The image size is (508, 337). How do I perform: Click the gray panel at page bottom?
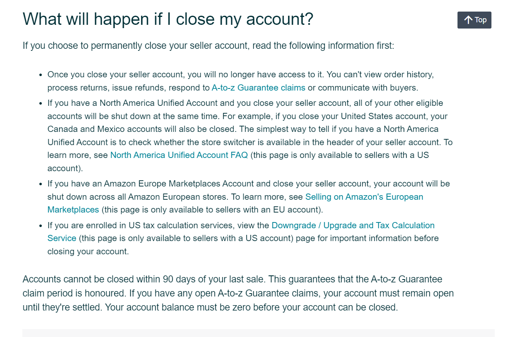point(258,333)
